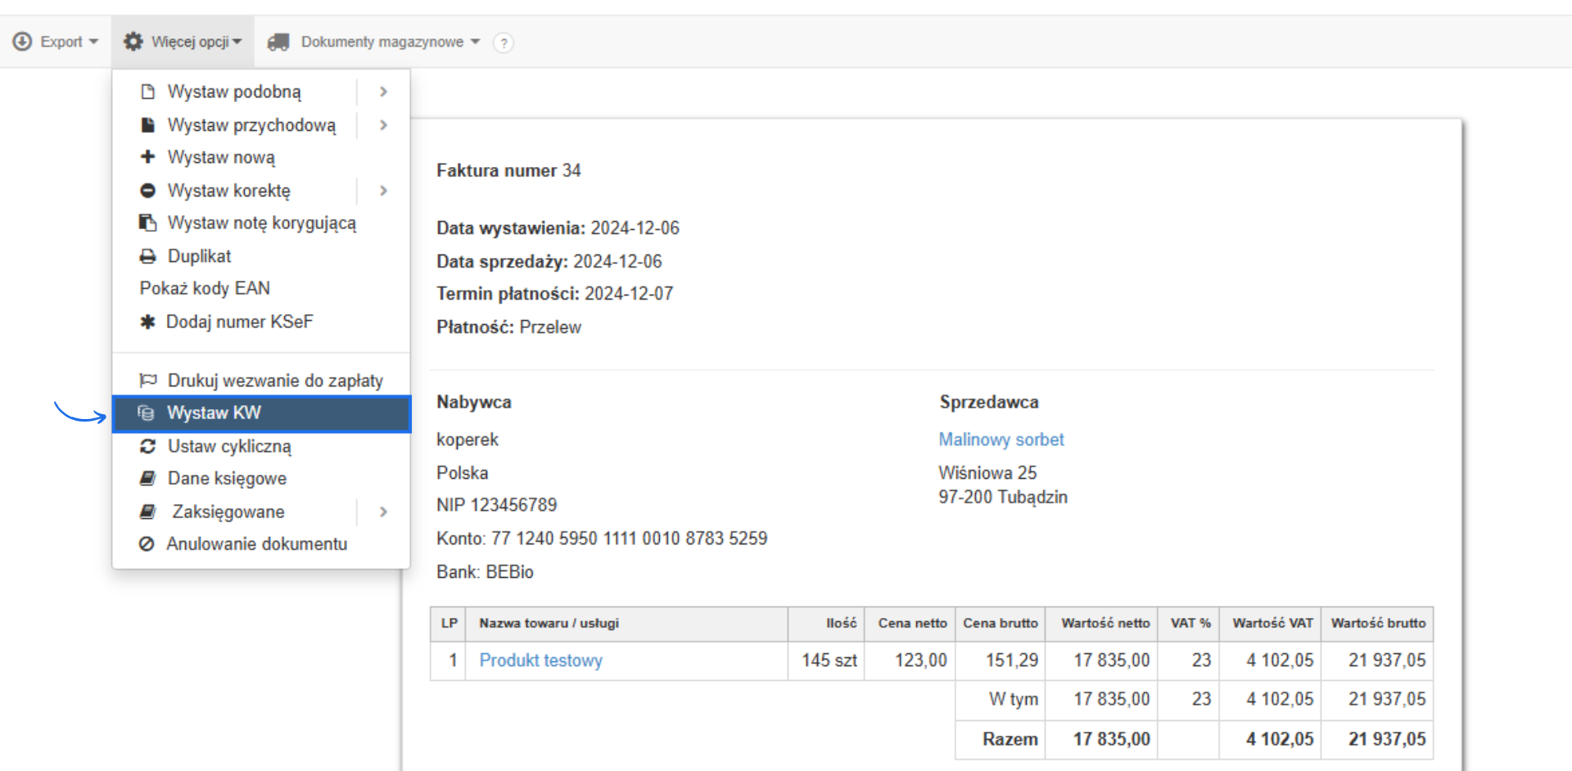Click the printer icon next to Duplikat

pyautogui.click(x=147, y=256)
